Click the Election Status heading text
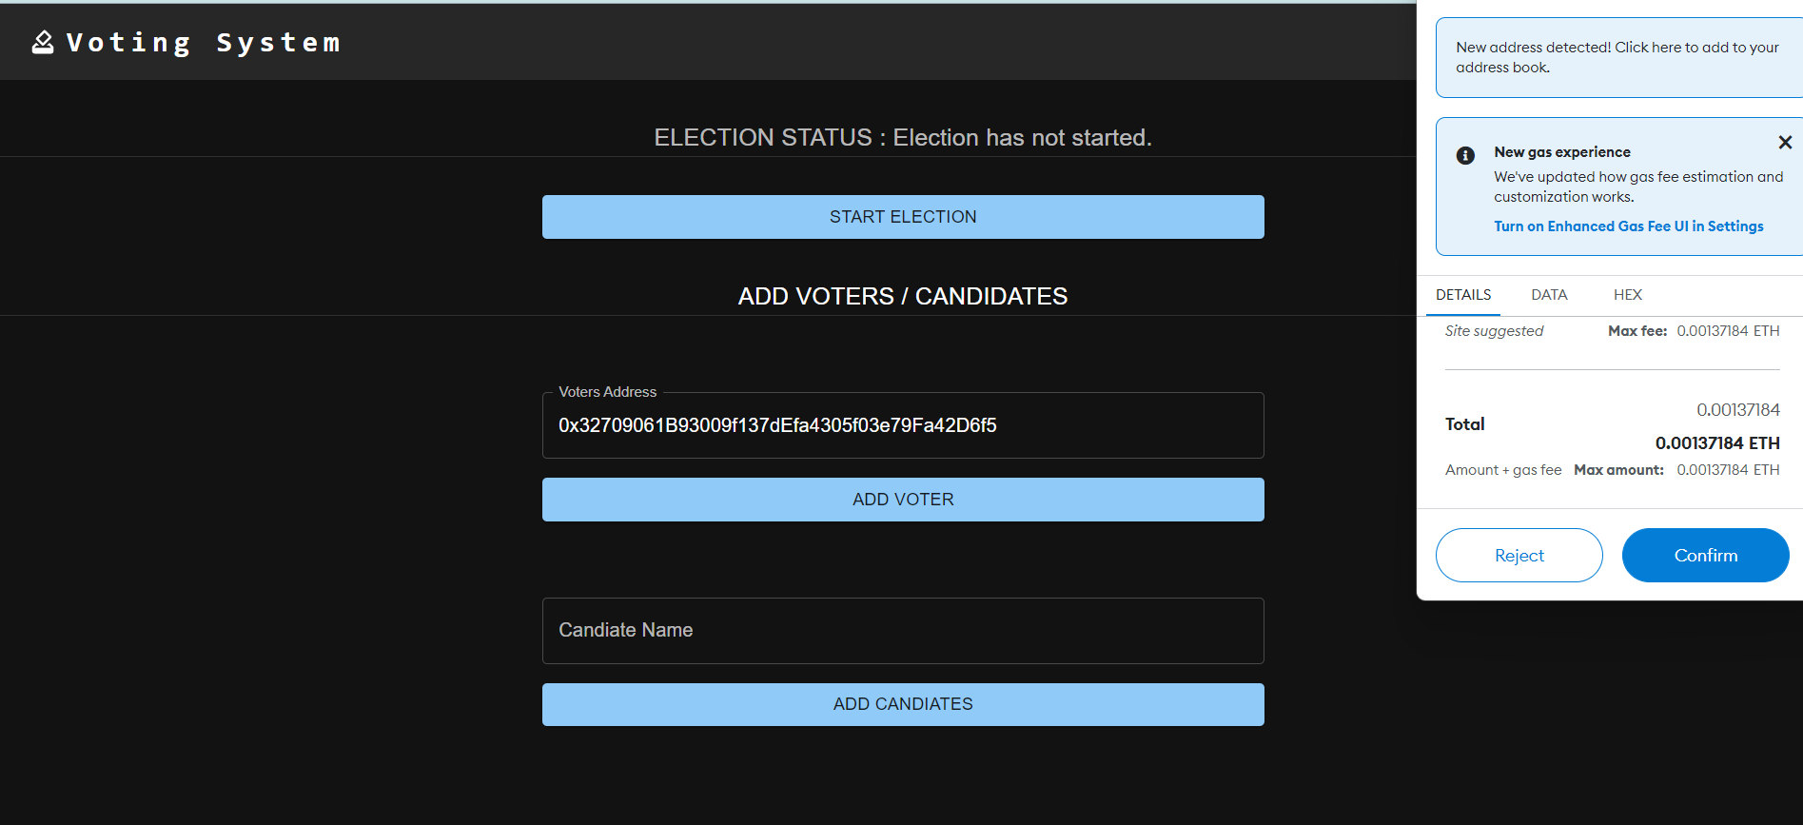The width and height of the screenshot is (1803, 825). tap(902, 137)
